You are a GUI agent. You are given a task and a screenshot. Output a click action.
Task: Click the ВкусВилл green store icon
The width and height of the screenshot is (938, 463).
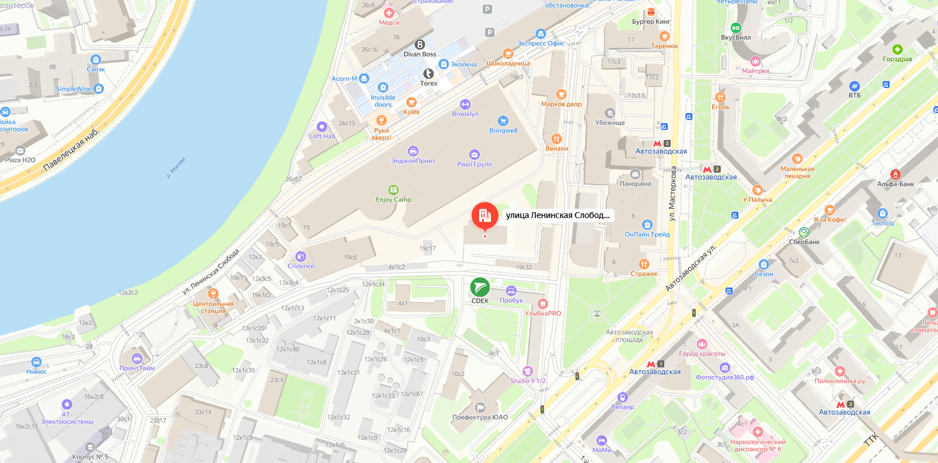point(735,27)
